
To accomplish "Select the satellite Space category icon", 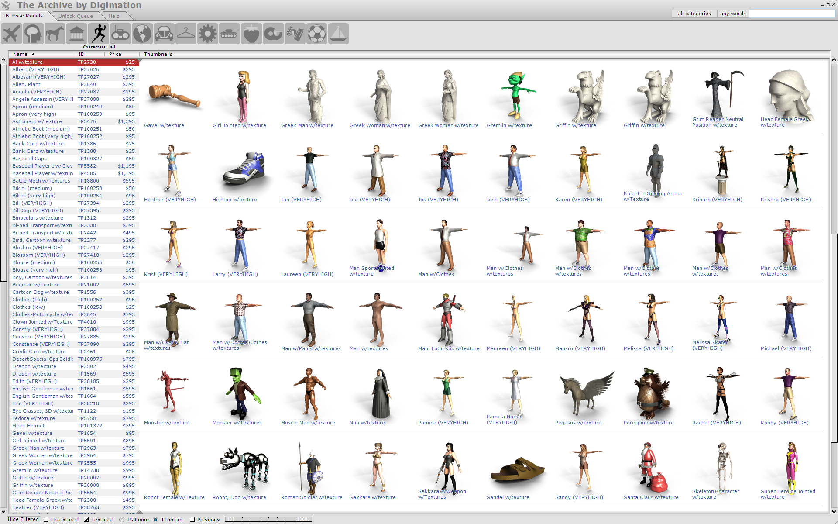I will pyautogui.click(x=295, y=34).
